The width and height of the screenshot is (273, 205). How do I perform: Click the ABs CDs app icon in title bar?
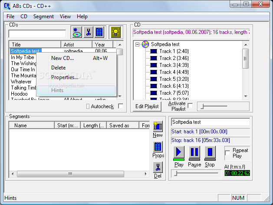[7, 6]
